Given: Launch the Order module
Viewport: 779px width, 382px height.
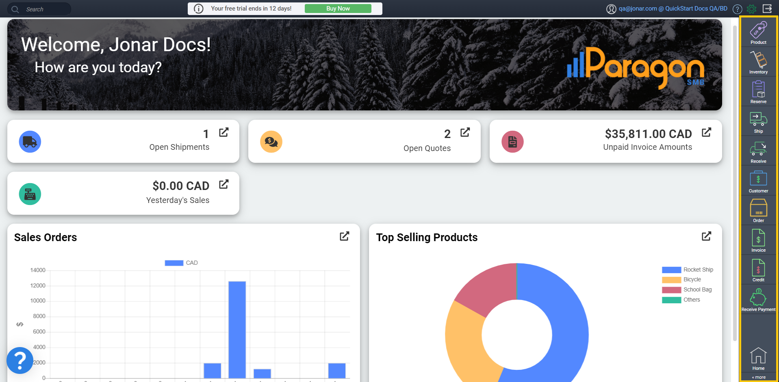Looking at the screenshot, I should click(x=758, y=211).
